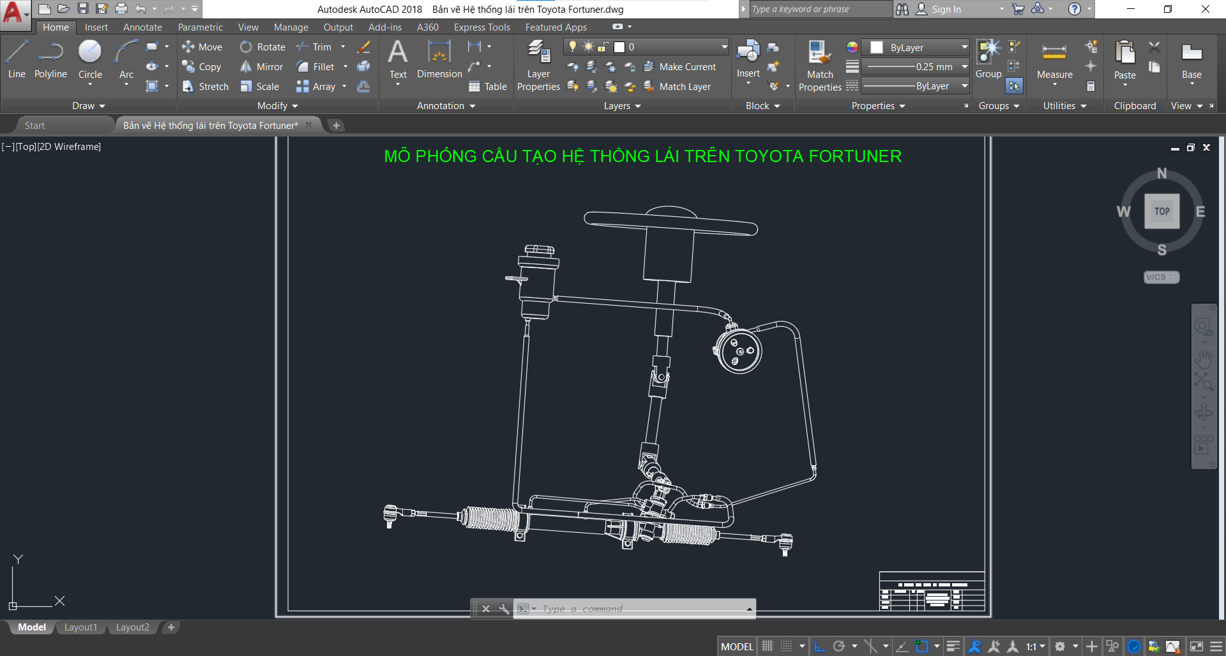Viewport: 1226px width, 656px height.
Task: Select the Fillet tool
Action: click(315, 66)
